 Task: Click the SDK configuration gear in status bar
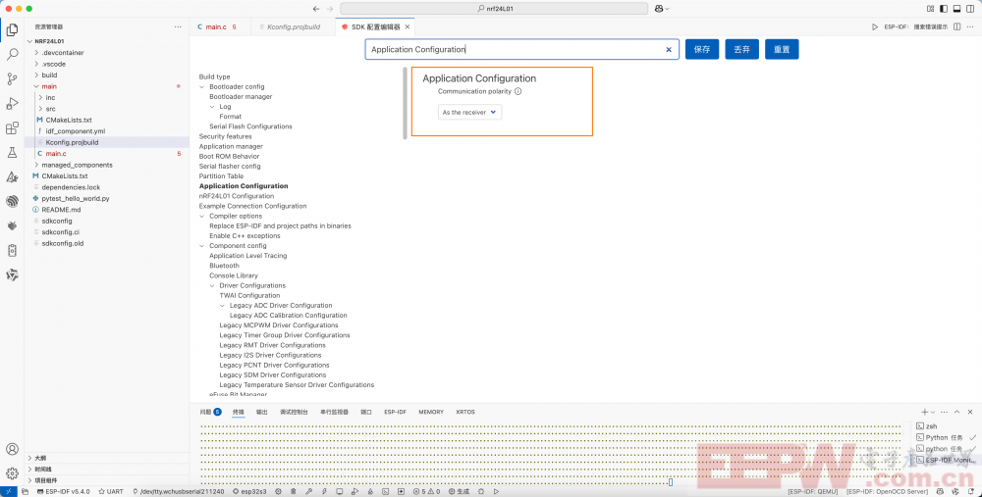(279, 492)
